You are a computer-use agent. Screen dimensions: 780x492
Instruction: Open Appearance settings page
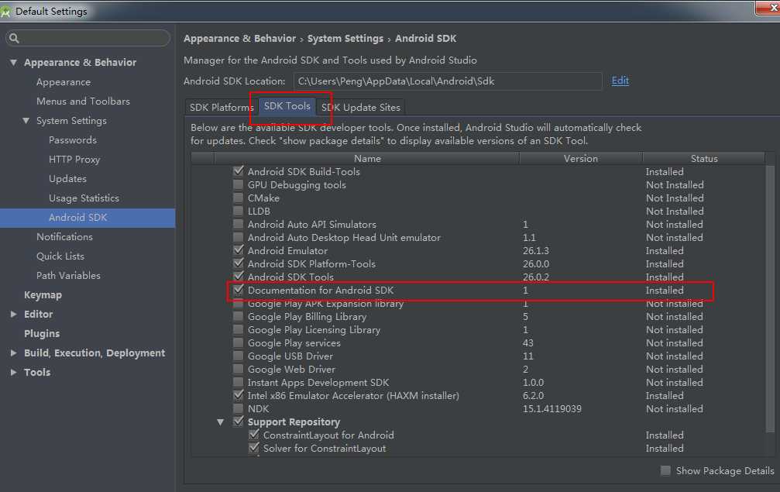[x=64, y=82]
